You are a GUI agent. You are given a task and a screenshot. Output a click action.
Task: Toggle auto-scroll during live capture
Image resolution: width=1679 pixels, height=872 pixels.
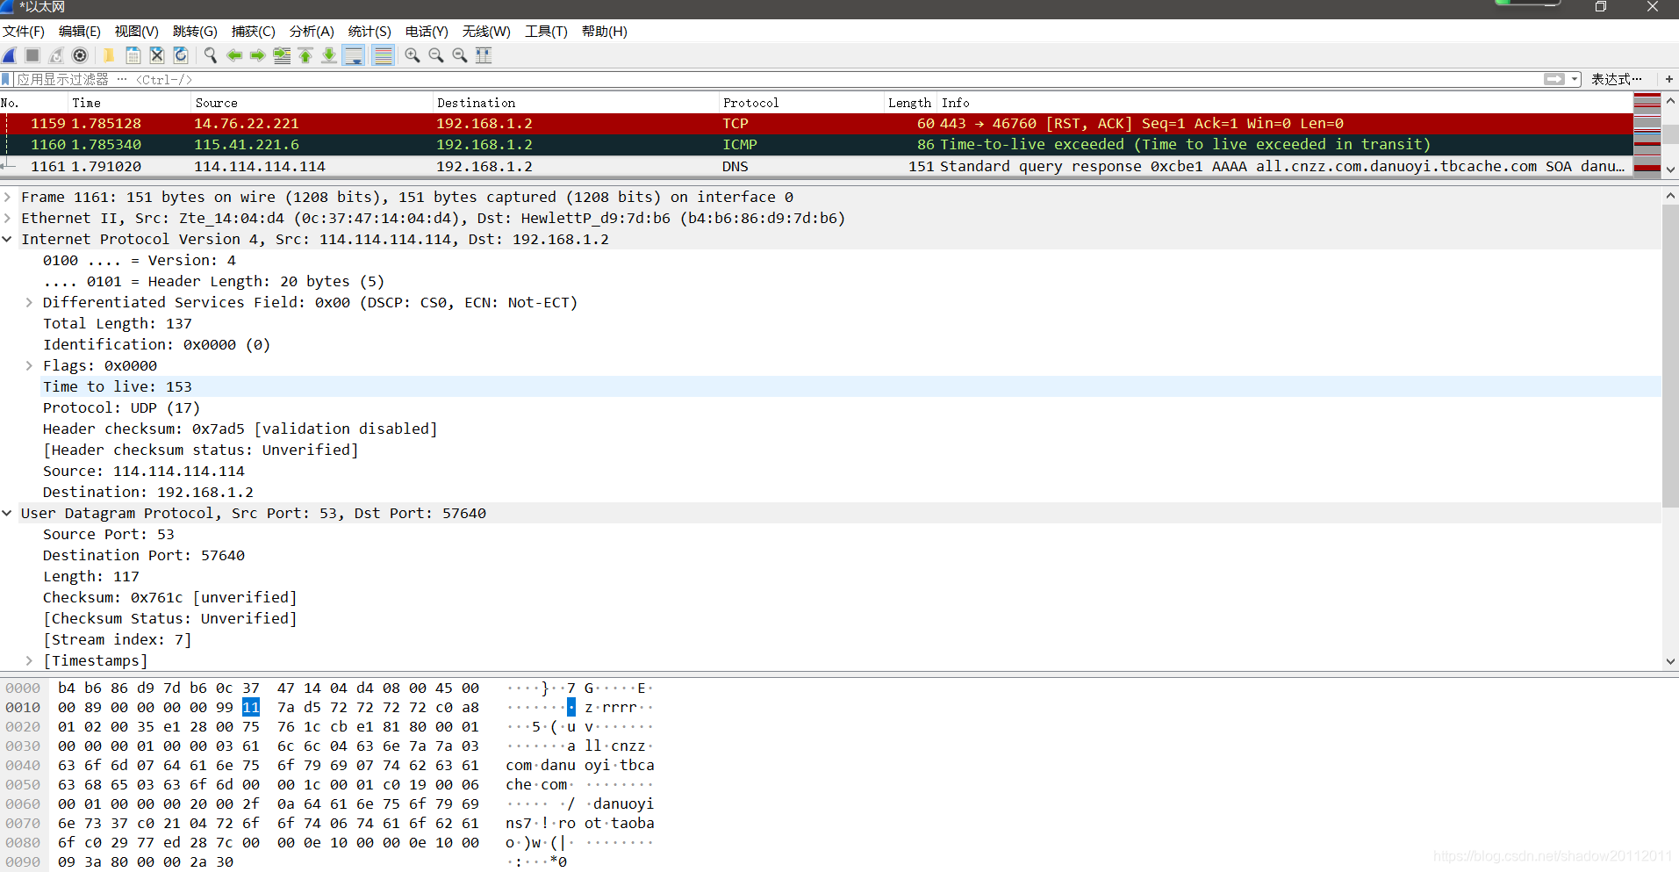354,55
